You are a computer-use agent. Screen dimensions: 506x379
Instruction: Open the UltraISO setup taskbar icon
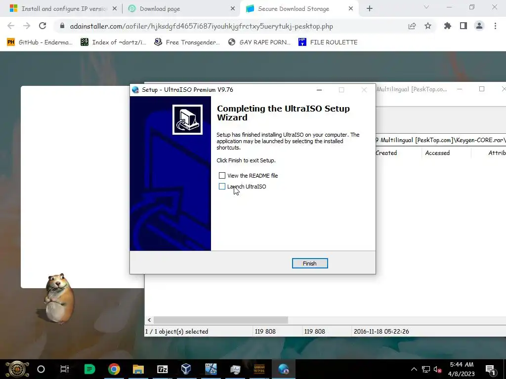pos(283,369)
